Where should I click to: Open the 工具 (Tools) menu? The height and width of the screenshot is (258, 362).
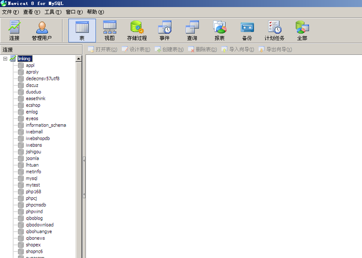pos(53,12)
